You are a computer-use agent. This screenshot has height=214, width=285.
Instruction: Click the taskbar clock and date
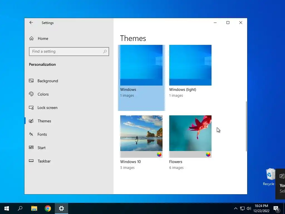[x=261, y=208]
